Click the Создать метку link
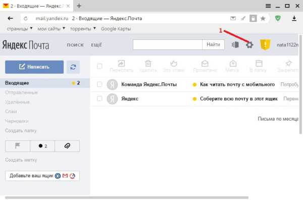The image size is (303, 200). (x=21, y=160)
